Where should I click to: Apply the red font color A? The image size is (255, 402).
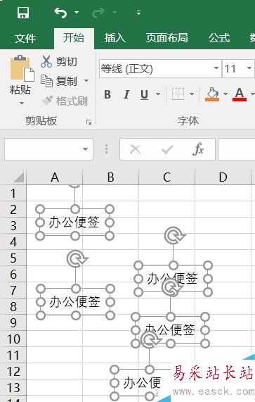click(x=240, y=94)
